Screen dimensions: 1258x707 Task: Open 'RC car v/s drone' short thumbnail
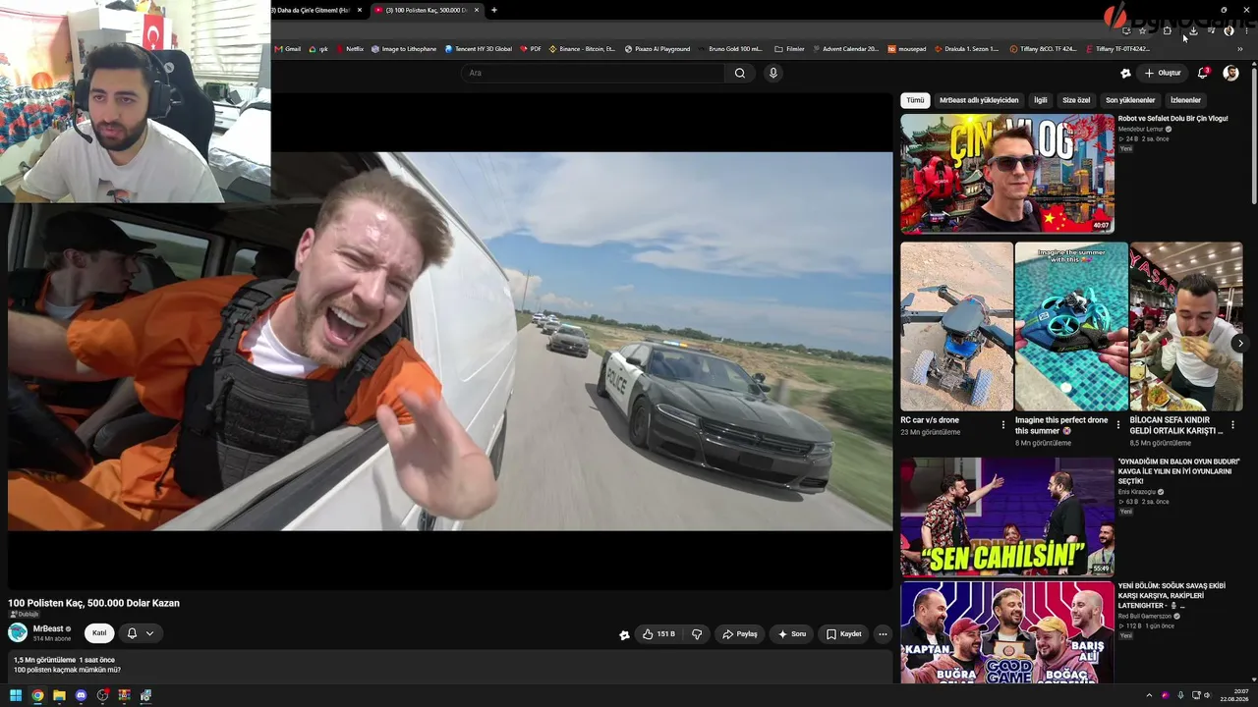pos(956,327)
